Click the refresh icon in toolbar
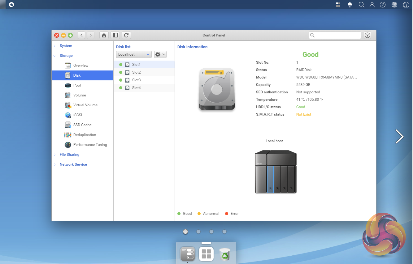This screenshot has height=264, width=413. (x=126, y=35)
